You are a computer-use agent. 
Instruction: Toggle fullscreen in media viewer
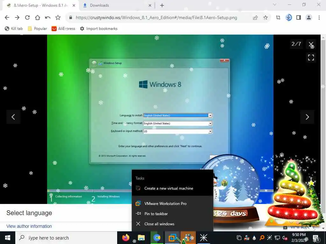pyautogui.click(x=311, y=58)
